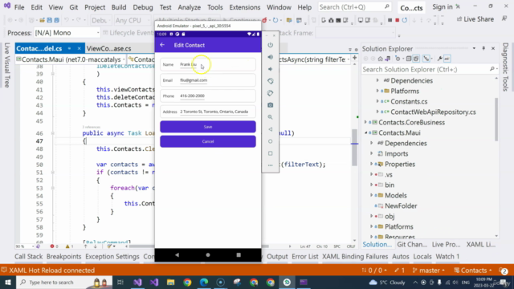Open the master branch dropdown in status bar
The image size is (514, 289).
[x=428, y=271]
